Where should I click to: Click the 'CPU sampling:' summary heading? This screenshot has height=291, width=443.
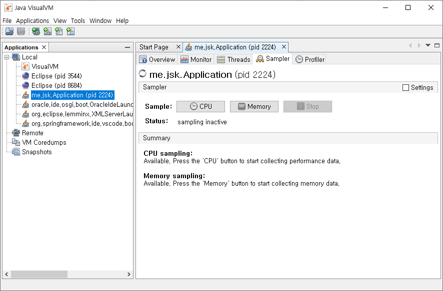(x=168, y=153)
